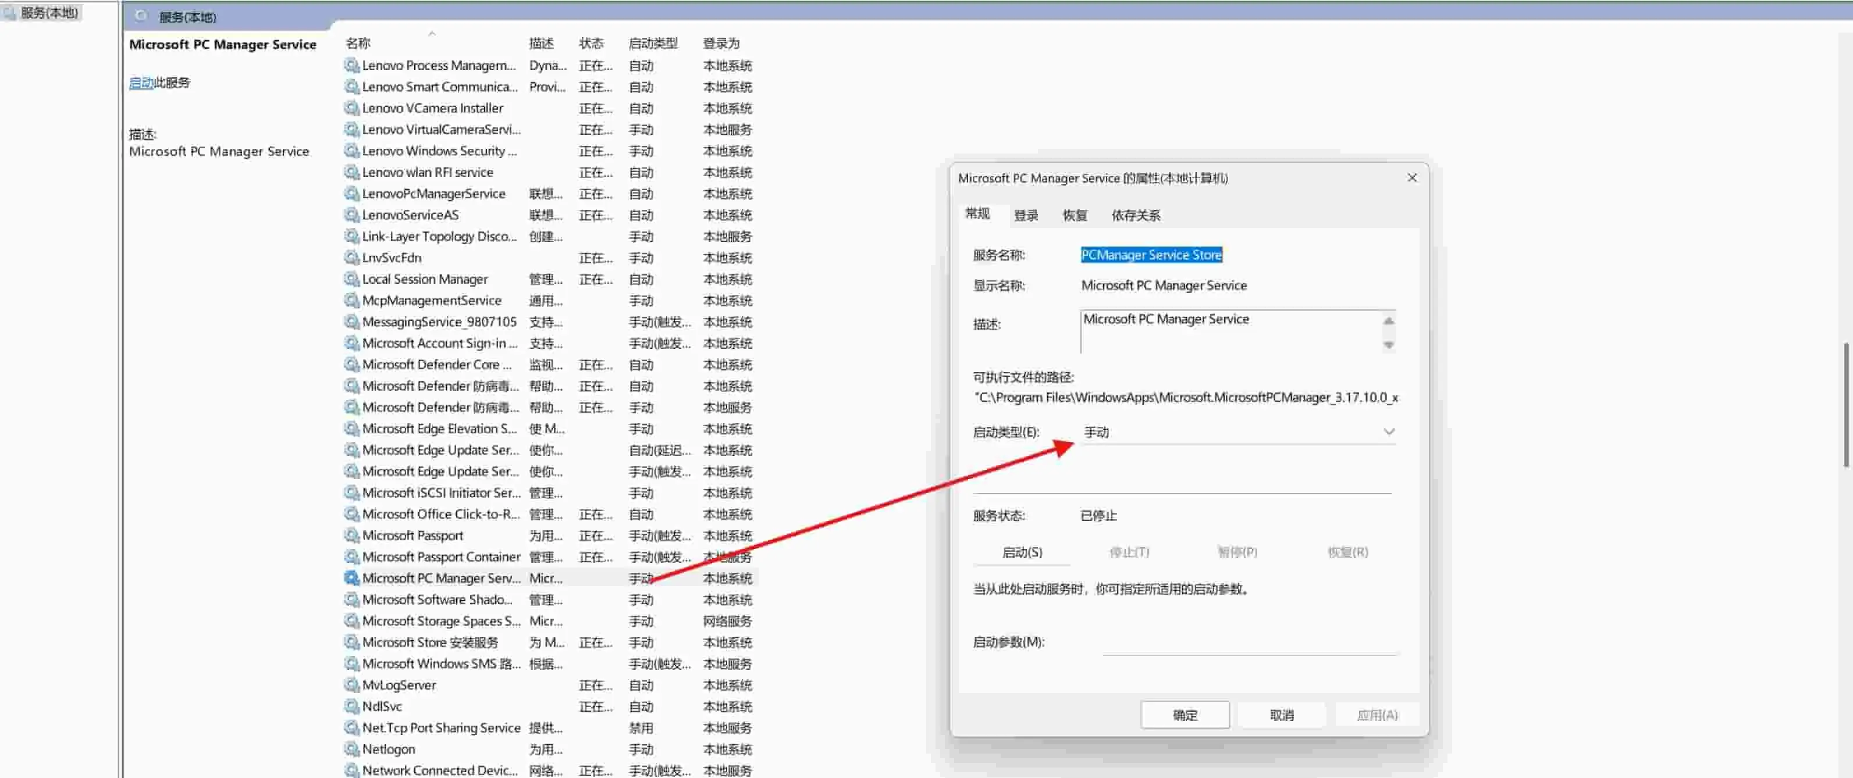Image resolution: width=1853 pixels, height=778 pixels.
Task: Click the 确定 button
Action: (x=1185, y=715)
